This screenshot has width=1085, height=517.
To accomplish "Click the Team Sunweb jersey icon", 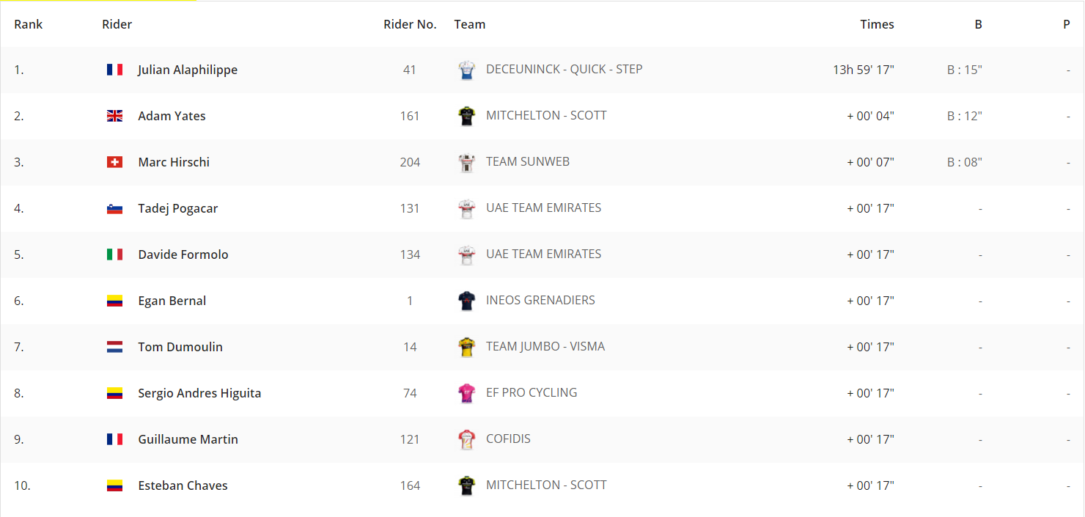I will pyautogui.click(x=466, y=162).
